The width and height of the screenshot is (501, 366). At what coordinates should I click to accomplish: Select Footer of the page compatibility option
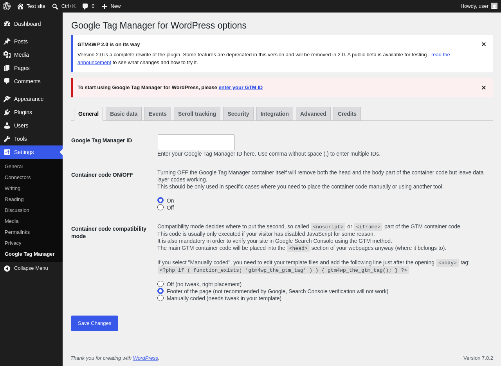pyautogui.click(x=160, y=291)
